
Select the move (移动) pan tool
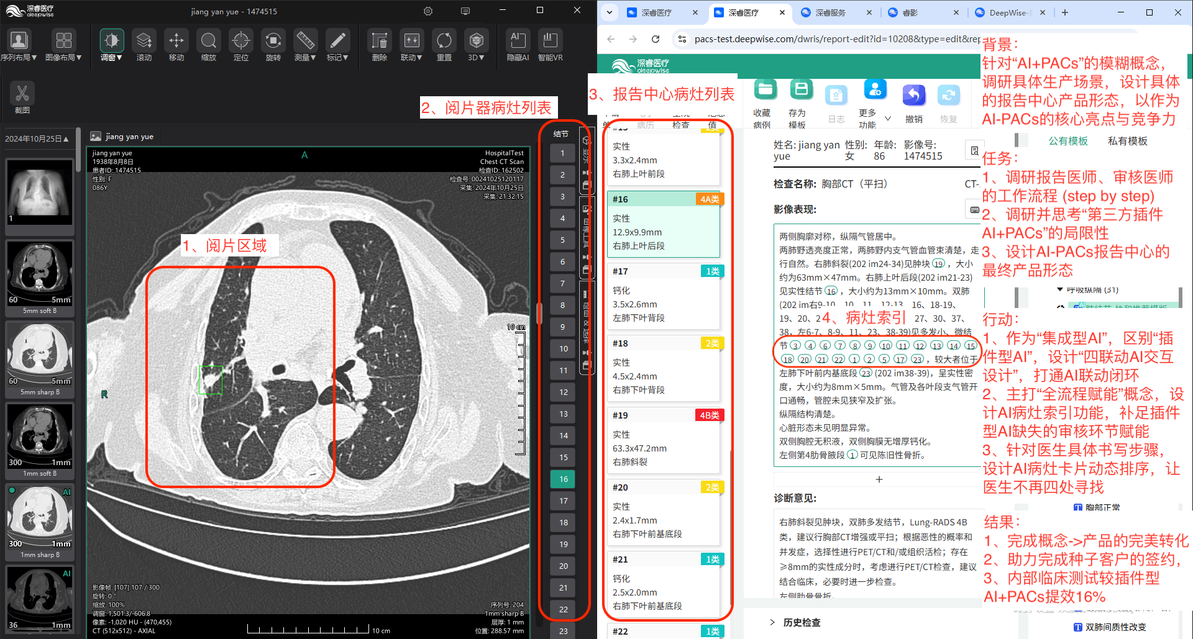click(x=176, y=45)
